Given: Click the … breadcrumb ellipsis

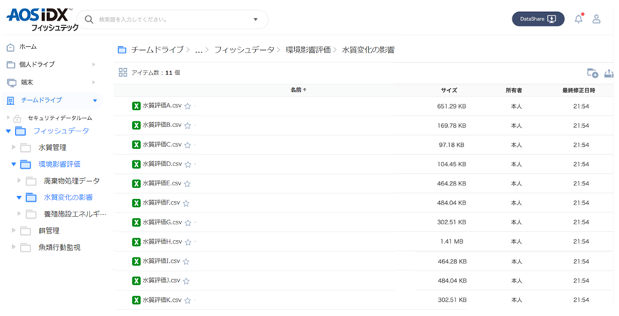Looking at the screenshot, I should tap(198, 50).
